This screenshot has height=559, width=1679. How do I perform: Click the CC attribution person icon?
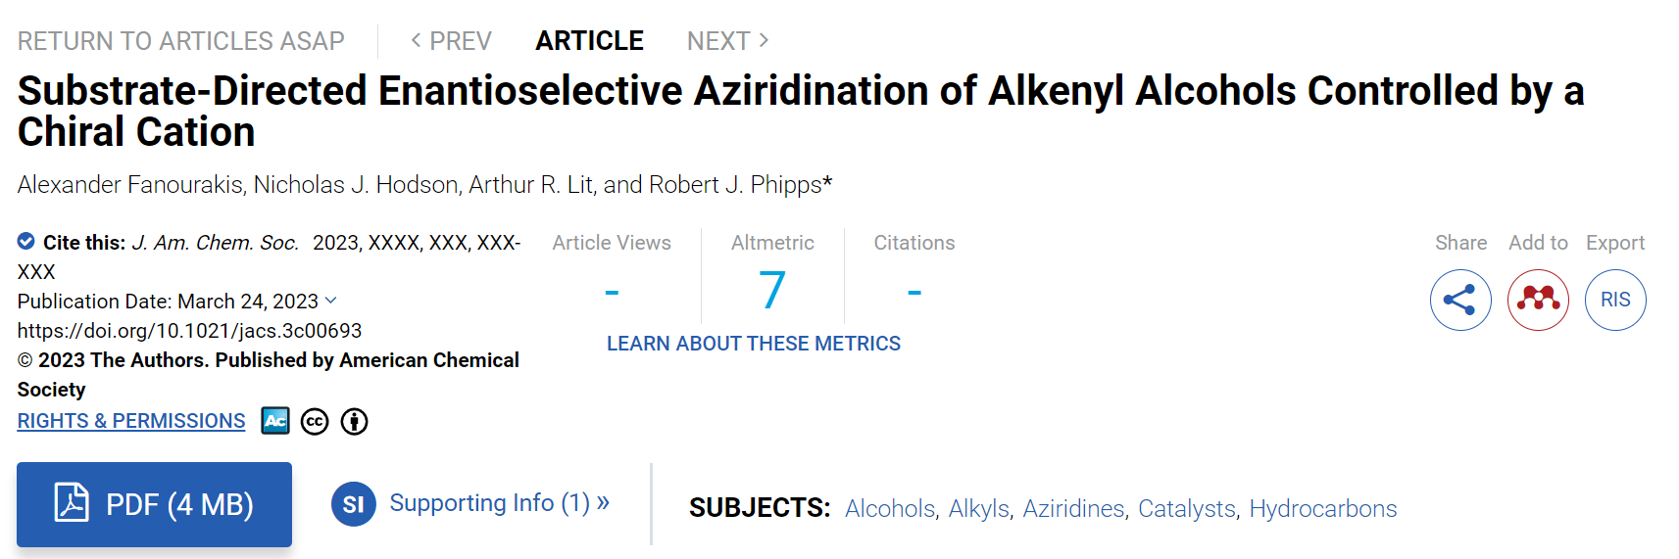(354, 422)
